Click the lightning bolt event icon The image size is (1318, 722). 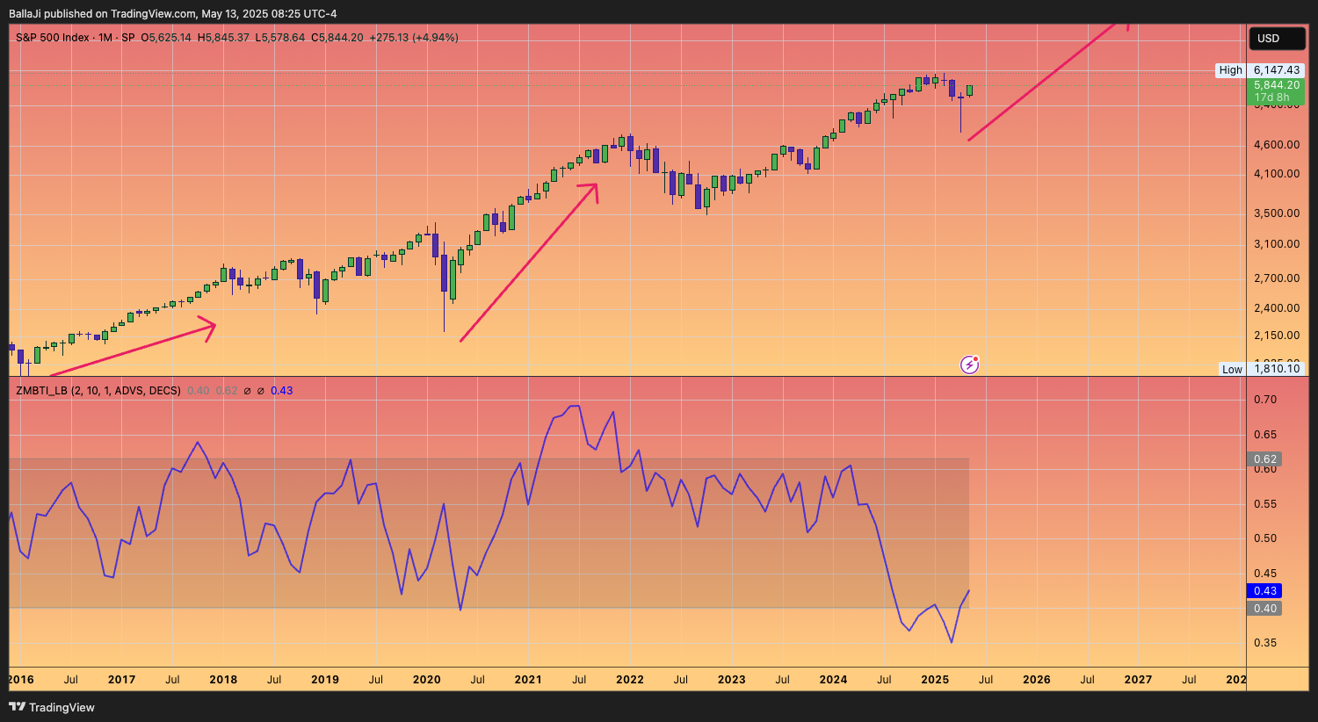pos(969,365)
